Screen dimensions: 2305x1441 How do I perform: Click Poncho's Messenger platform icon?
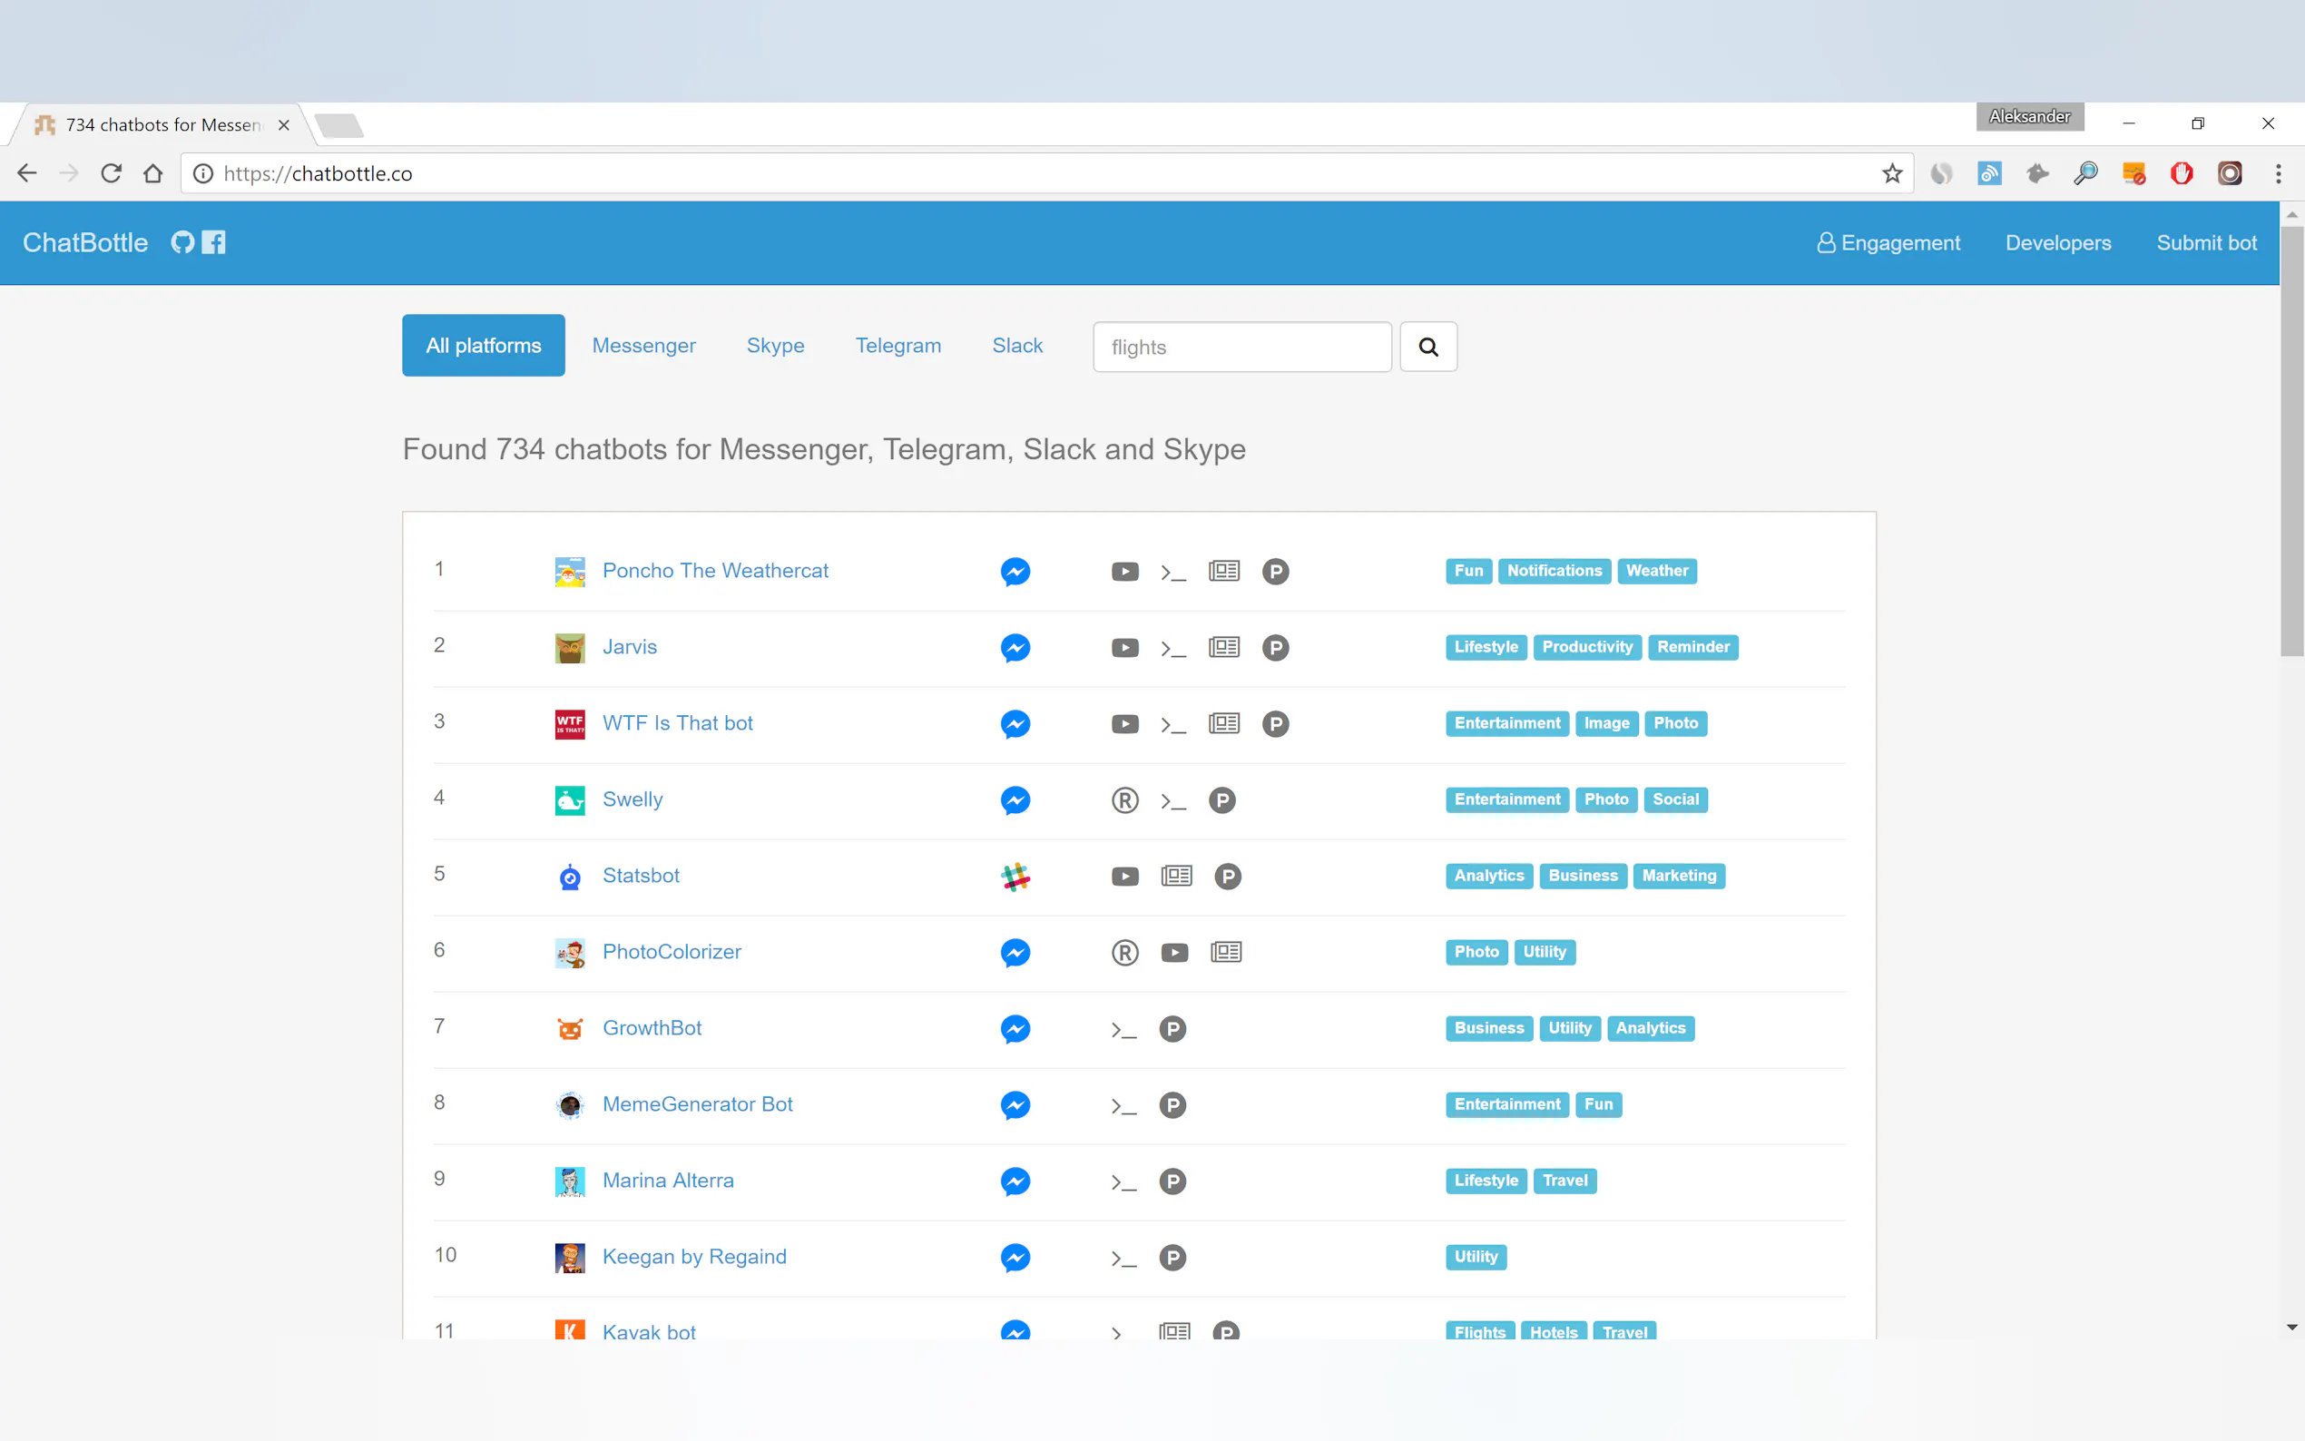[x=1015, y=571]
